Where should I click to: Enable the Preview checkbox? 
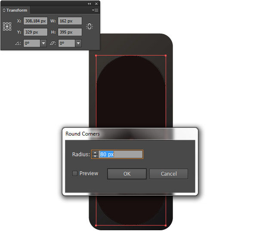point(75,173)
